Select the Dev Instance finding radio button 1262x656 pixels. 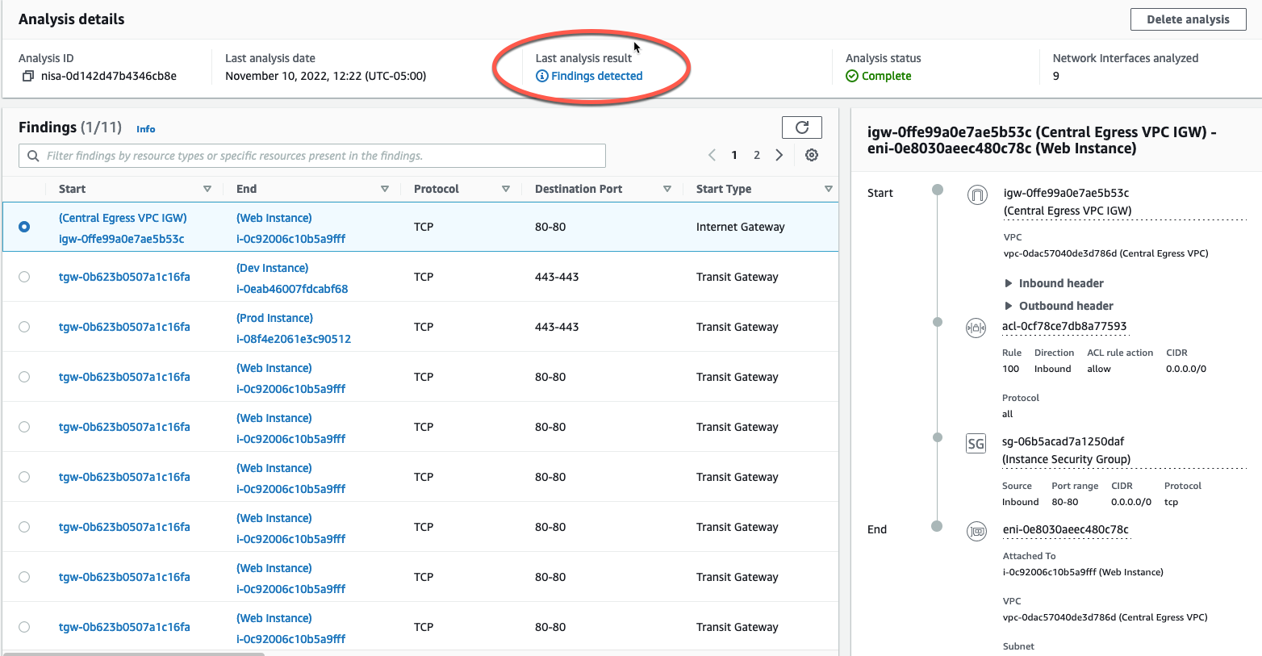tap(24, 277)
